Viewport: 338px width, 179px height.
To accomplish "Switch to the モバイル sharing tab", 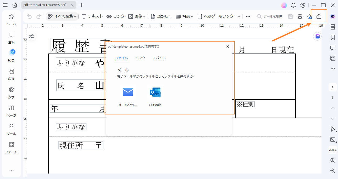I will 159,58.
